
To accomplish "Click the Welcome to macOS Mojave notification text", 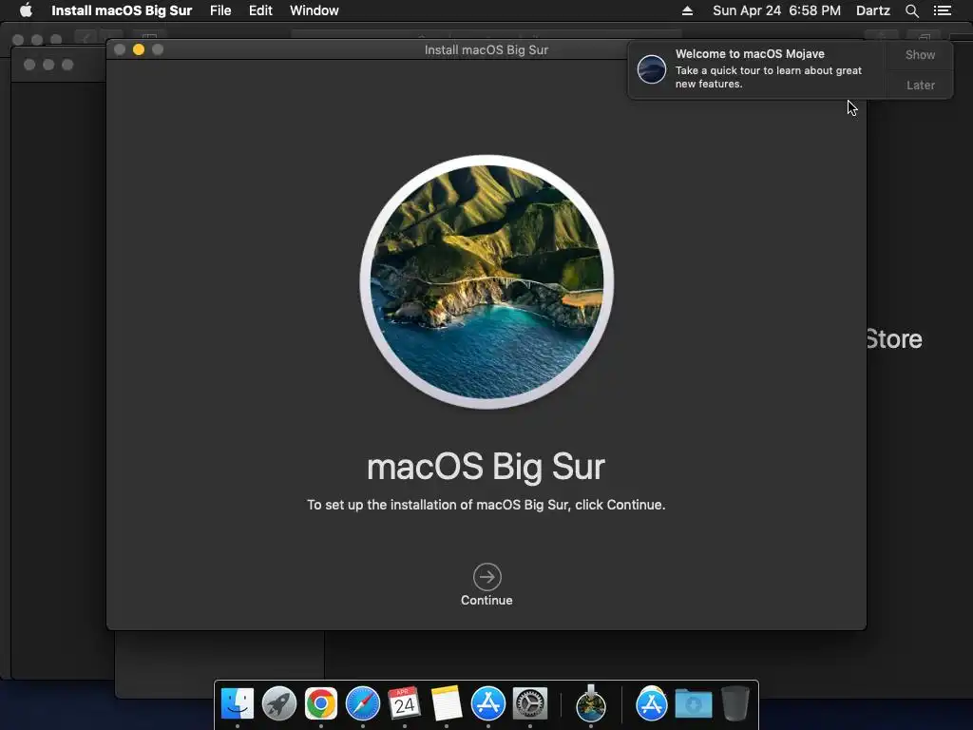I will [x=750, y=54].
